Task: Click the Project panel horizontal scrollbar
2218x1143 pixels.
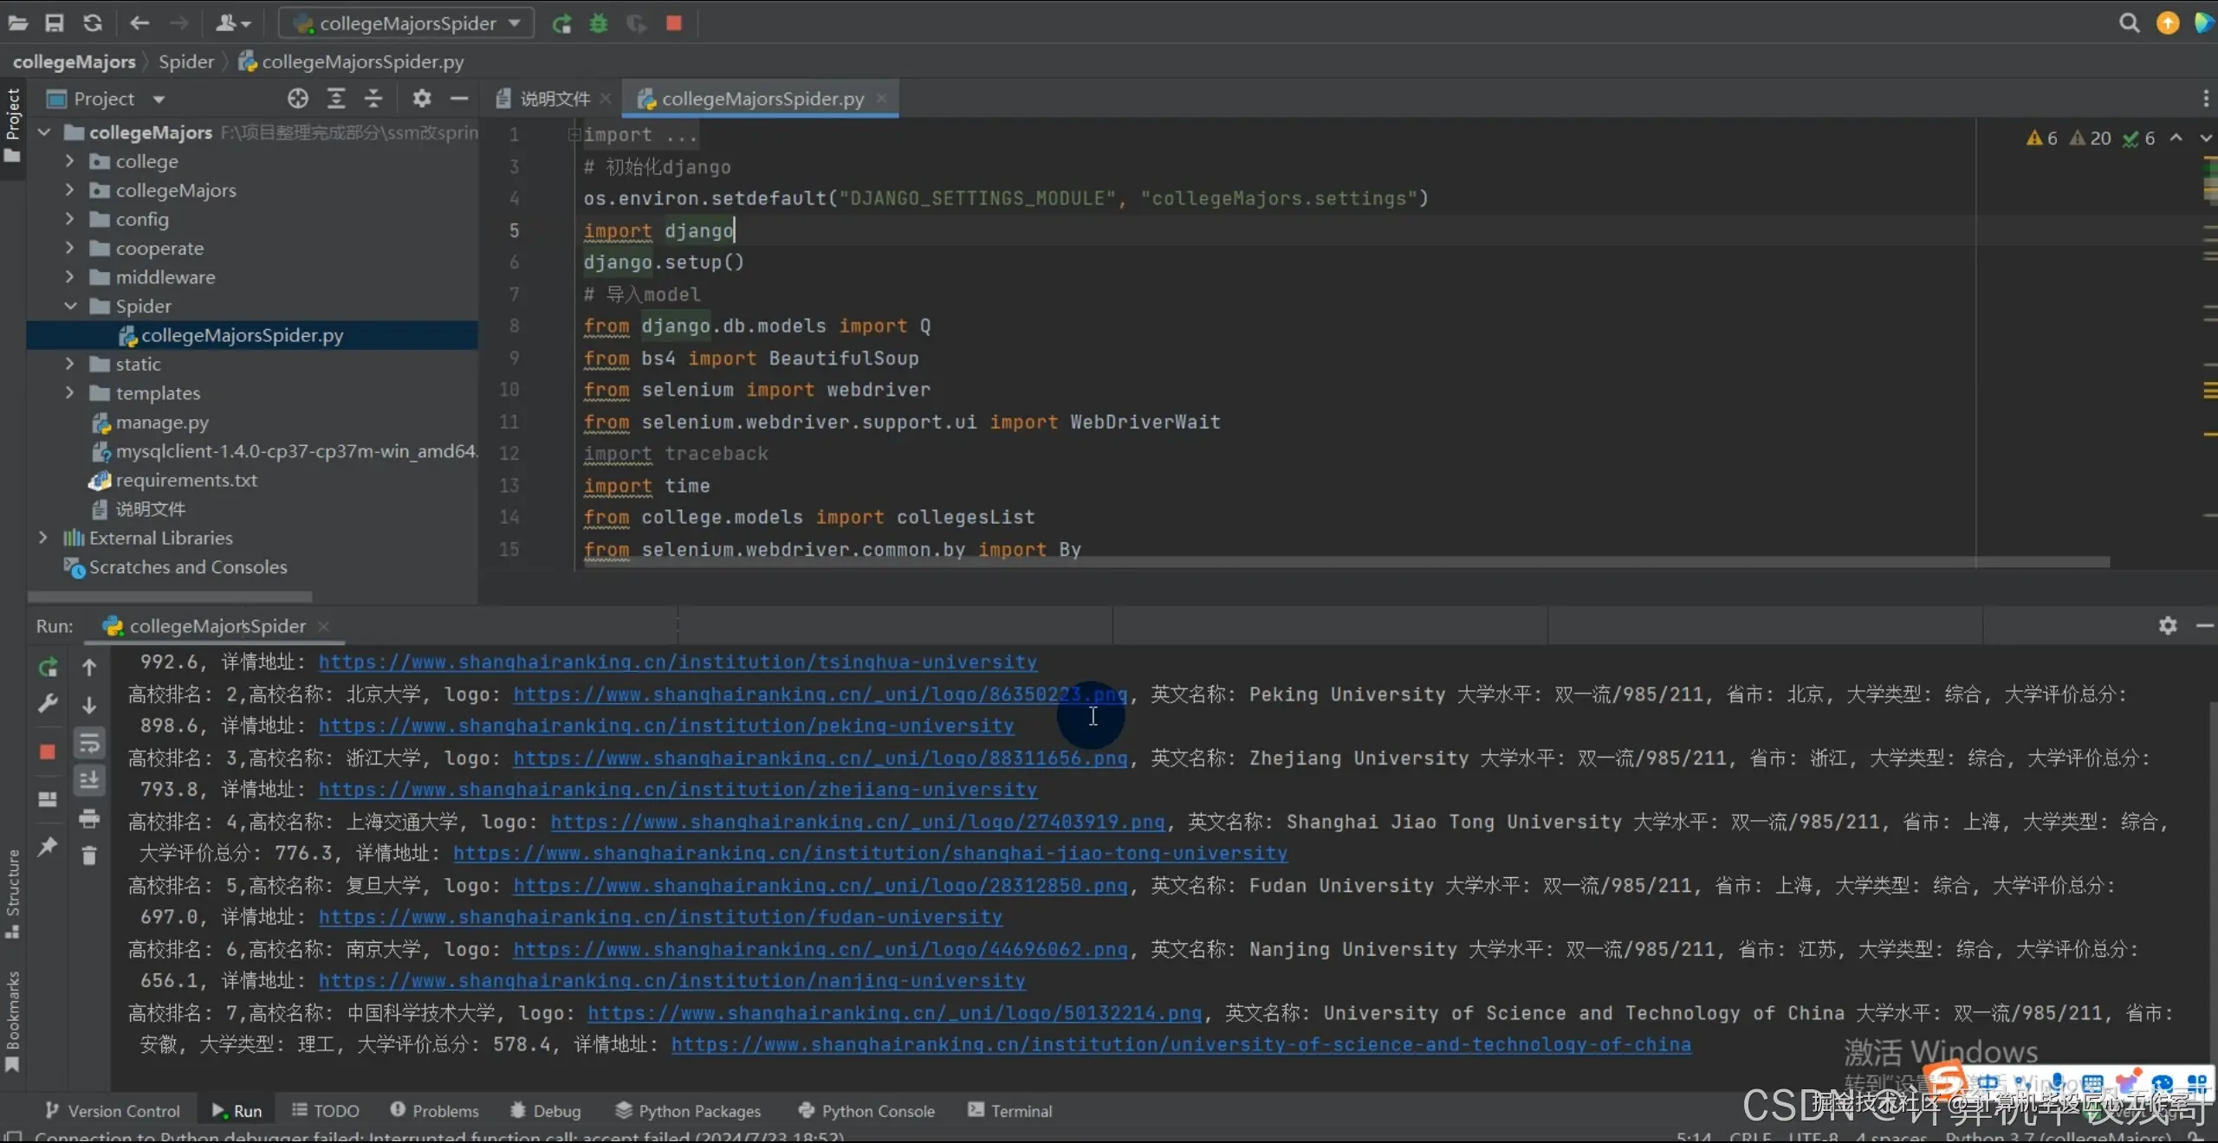Action: click(x=170, y=597)
